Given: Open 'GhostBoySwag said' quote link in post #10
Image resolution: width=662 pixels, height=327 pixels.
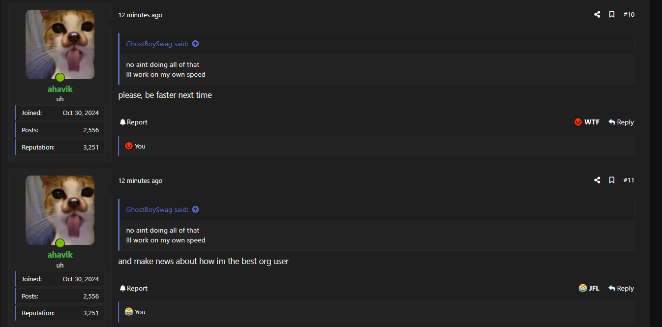Looking at the screenshot, I should coord(157,44).
